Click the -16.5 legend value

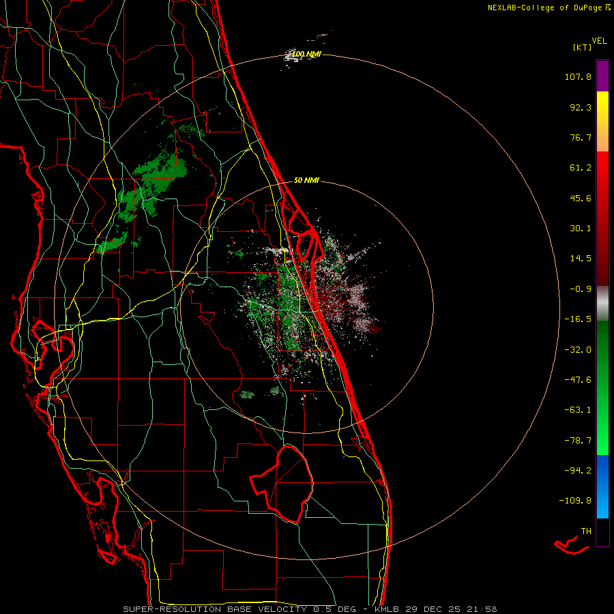[x=578, y=319]
